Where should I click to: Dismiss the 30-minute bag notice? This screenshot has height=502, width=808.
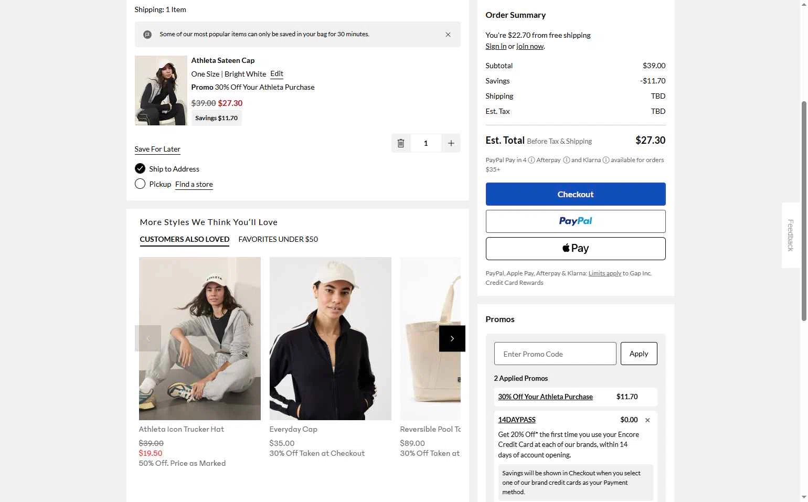[448, 35]
